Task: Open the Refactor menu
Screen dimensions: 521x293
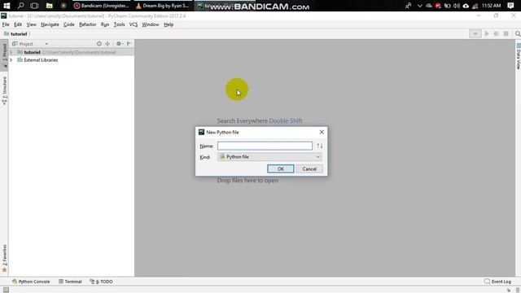Action: pyautogui.click(x=88, y=24)
